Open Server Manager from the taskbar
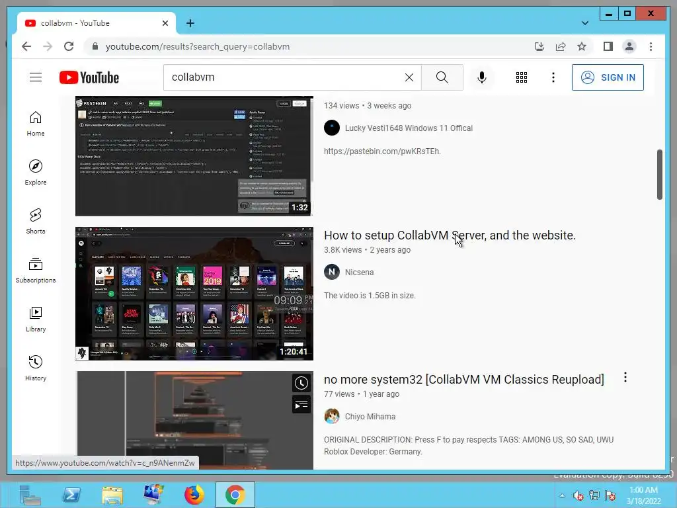 coord(30,495)
